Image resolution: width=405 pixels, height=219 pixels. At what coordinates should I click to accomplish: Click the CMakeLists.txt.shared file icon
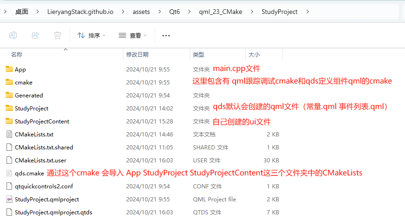click(x=9, y=147)
